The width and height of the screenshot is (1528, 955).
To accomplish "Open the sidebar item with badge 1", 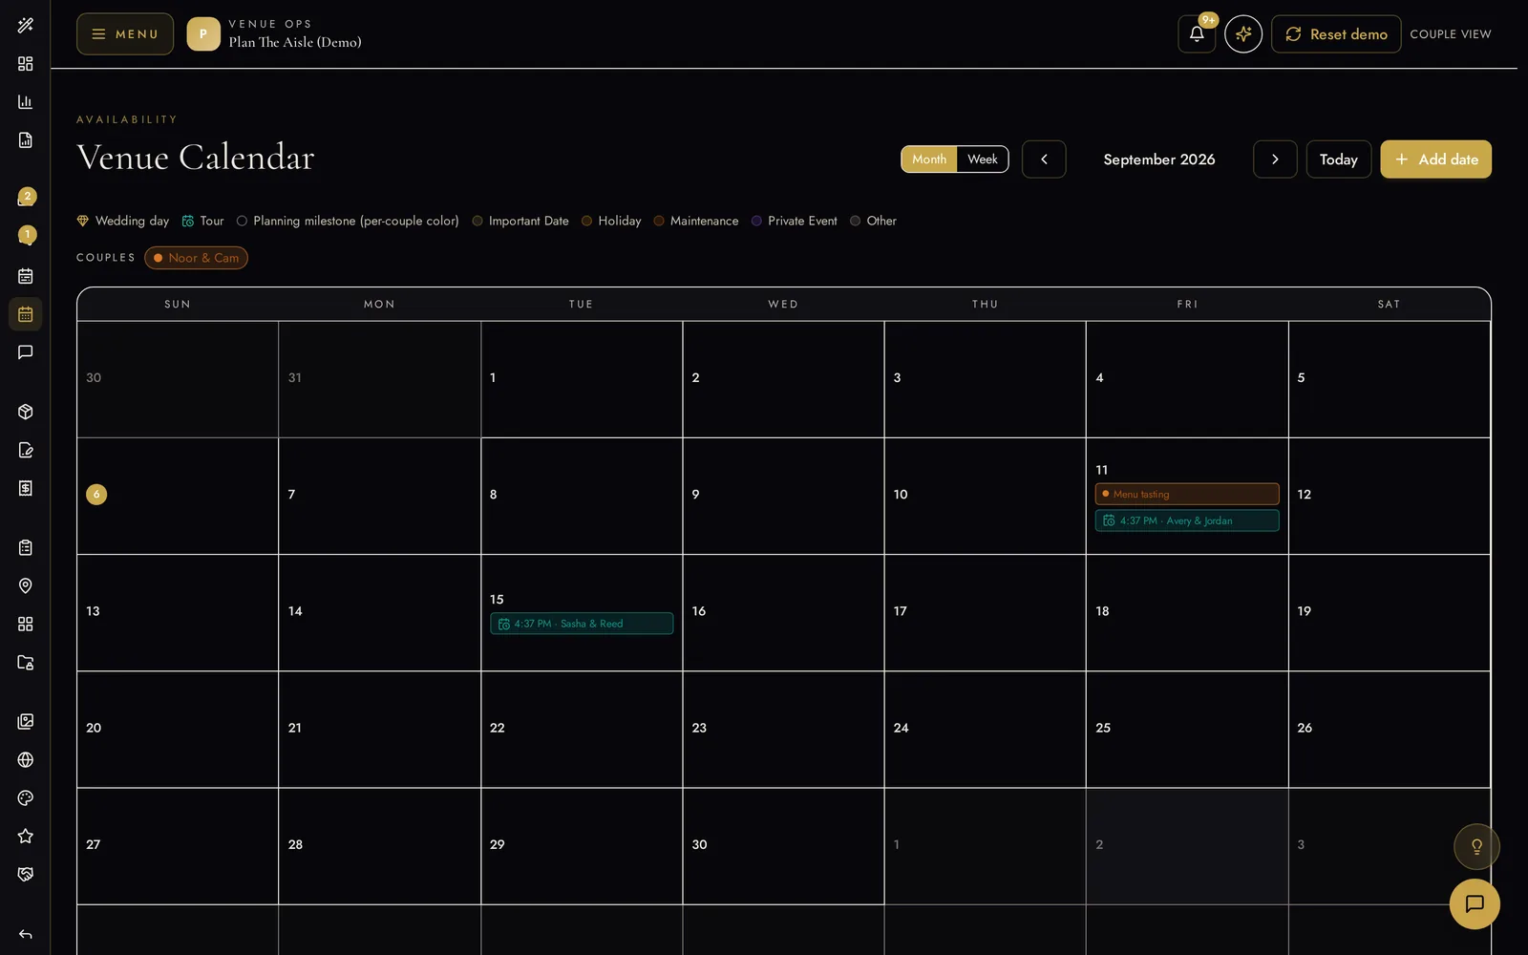I will click(26, 236).
